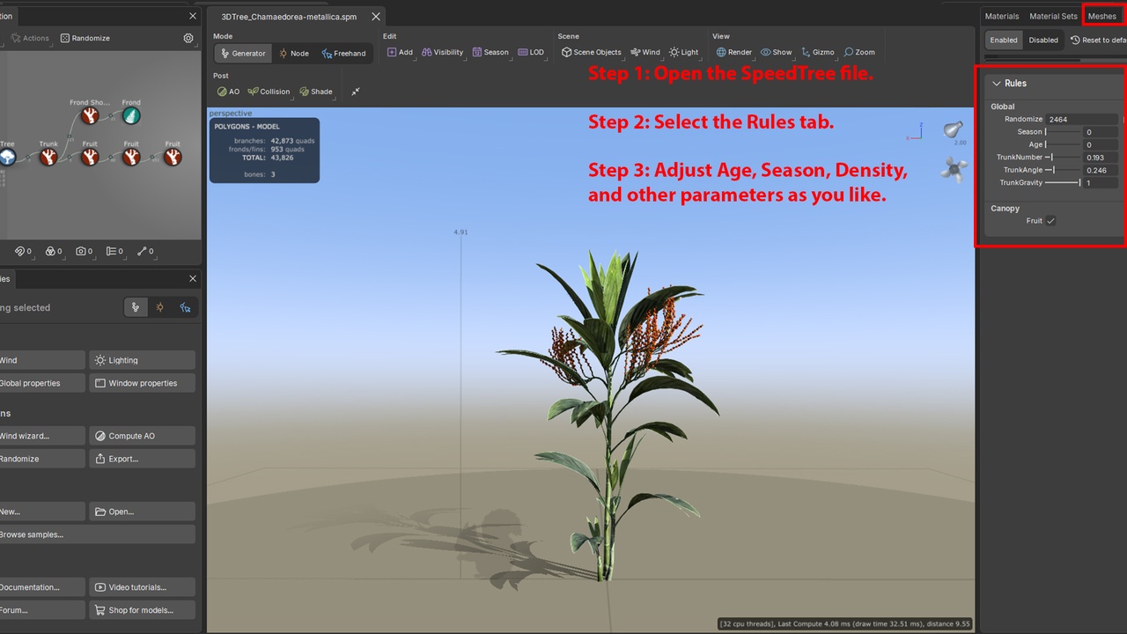Toggle Wind in the Scene group
Screen dimensions: 1127x634
tap(645, 52)
